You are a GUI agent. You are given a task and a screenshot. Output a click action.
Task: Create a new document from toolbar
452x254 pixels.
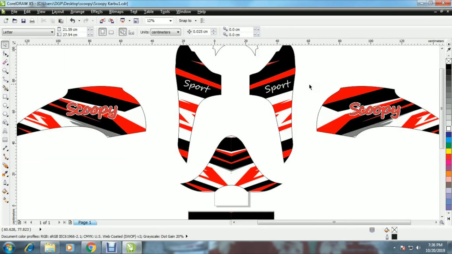pos(6,21)
